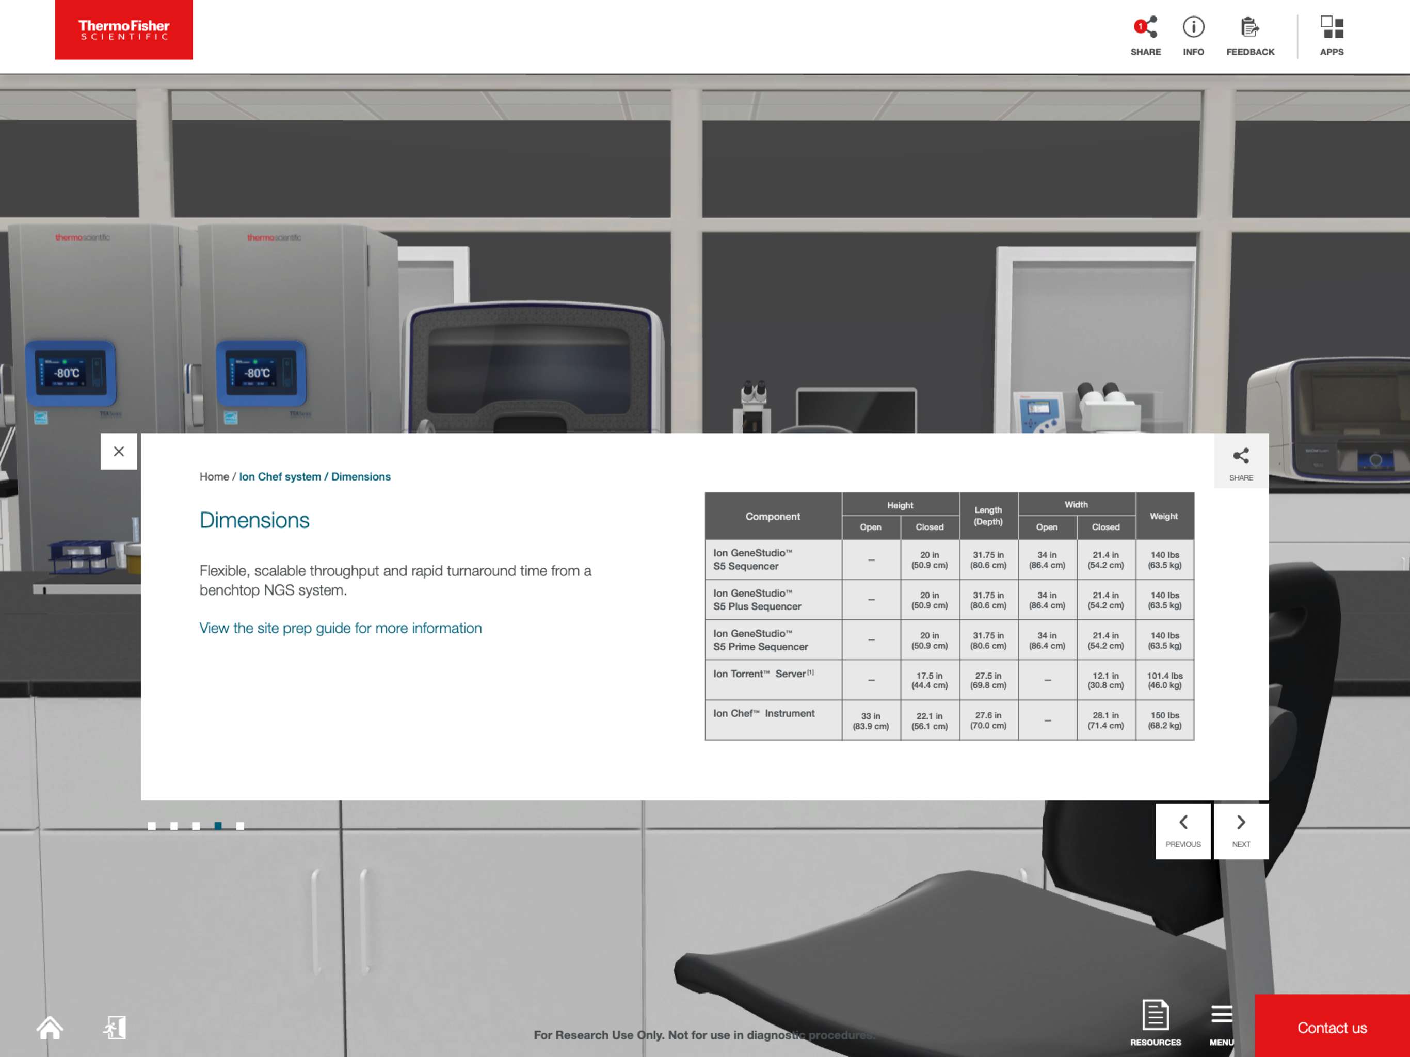Click the Component column header
This screenshot has width=1410, height=1057.
(773, 517)
